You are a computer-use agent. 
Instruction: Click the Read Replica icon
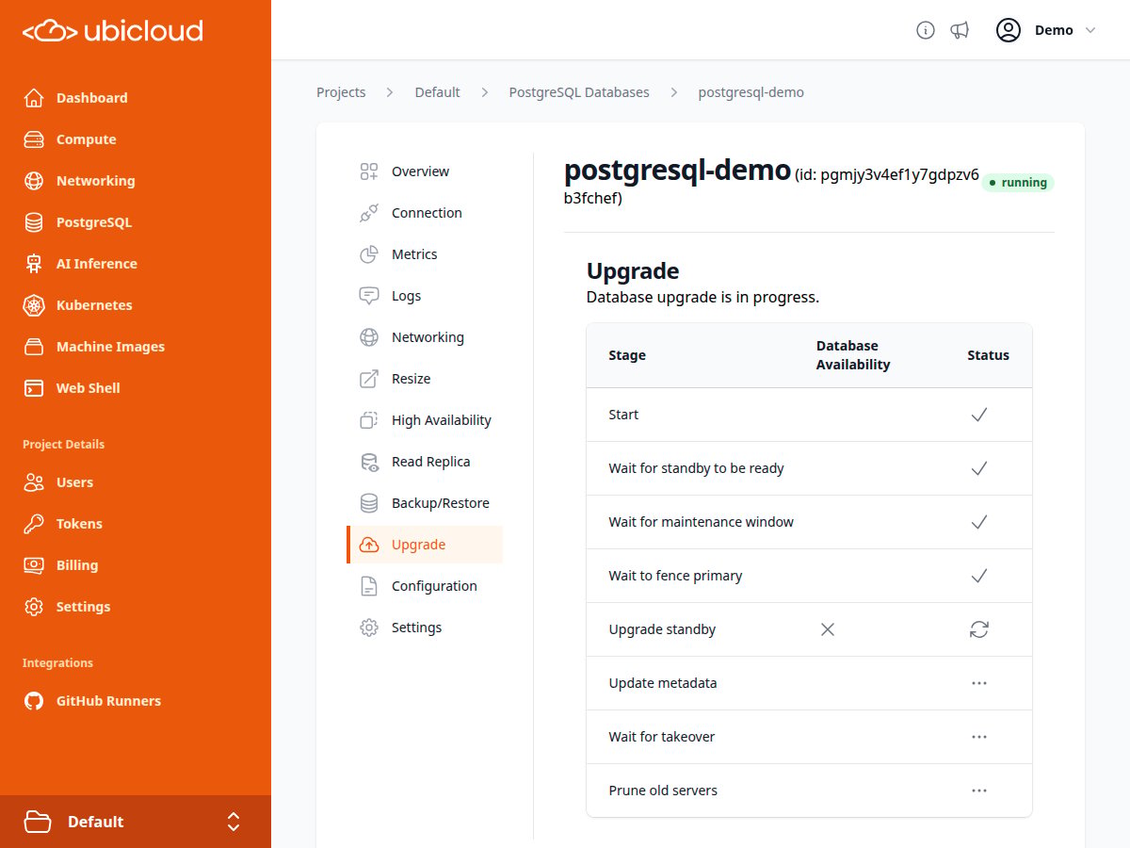[x=369, y=462]
